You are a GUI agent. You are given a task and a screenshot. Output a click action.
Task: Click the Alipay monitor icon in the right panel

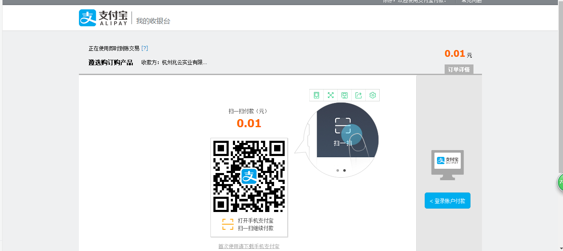[448, 165]
